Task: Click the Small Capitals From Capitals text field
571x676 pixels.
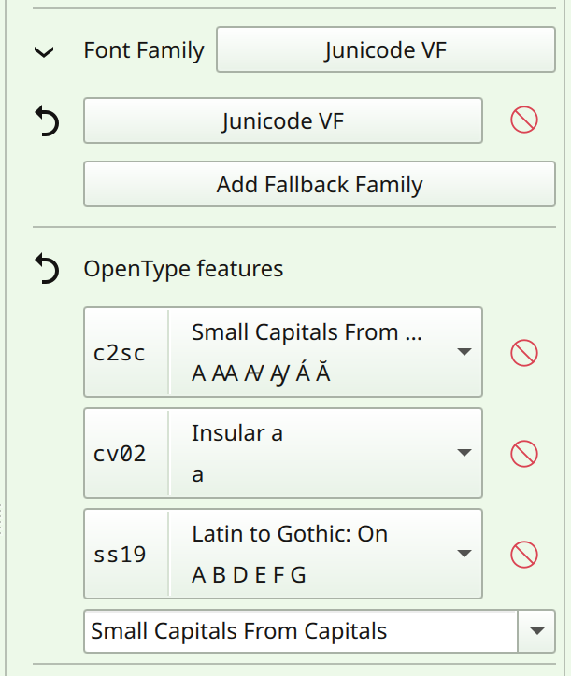Action: click(299, 631)
